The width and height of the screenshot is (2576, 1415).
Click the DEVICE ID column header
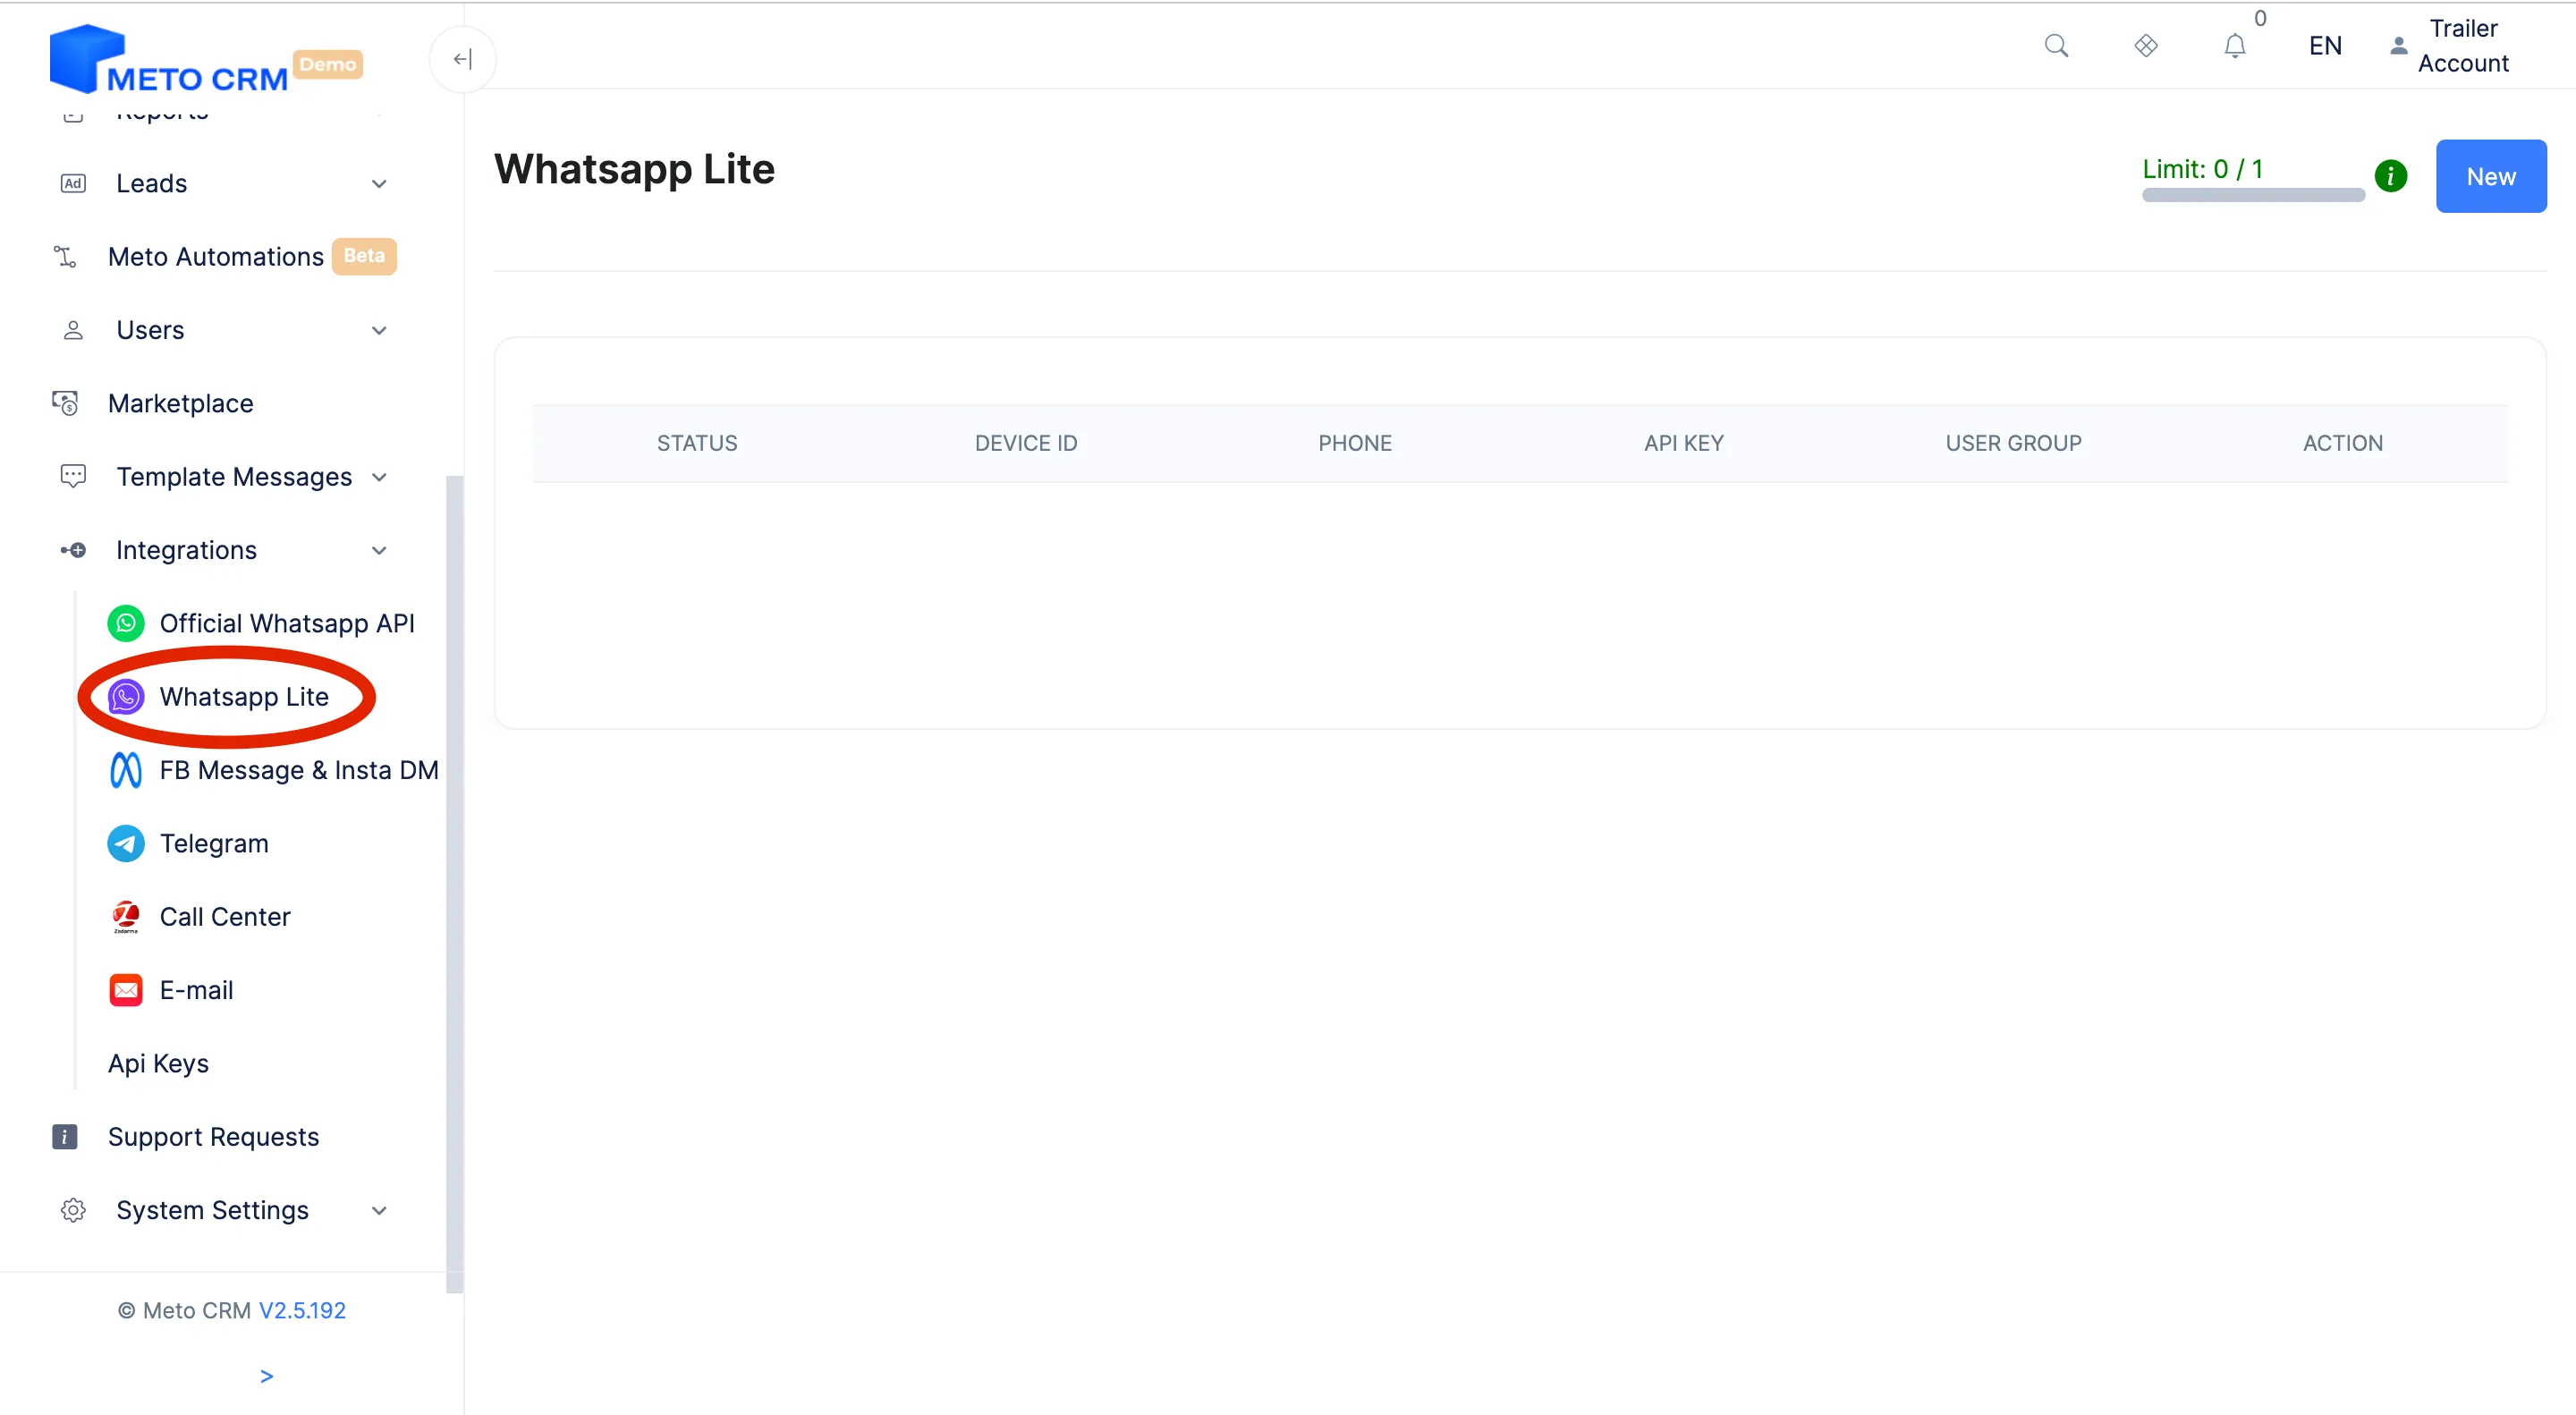click(1026, 443)
